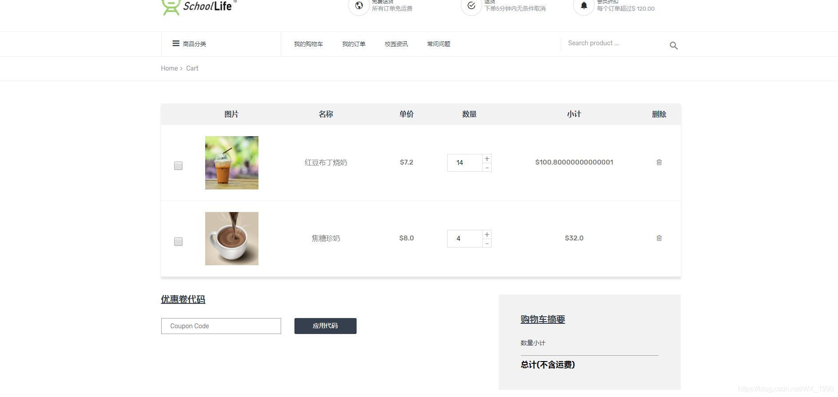This screenshot has width=838, height=397.
Task: Click the 小计 column header
Action: click(574, 114)
